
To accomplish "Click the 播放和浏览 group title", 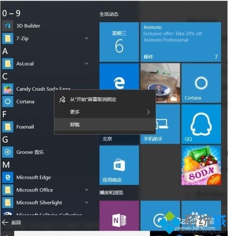I will point(111,193).
